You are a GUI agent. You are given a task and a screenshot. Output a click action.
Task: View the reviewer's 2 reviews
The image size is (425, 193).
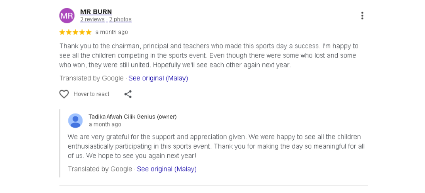[92, 19]
